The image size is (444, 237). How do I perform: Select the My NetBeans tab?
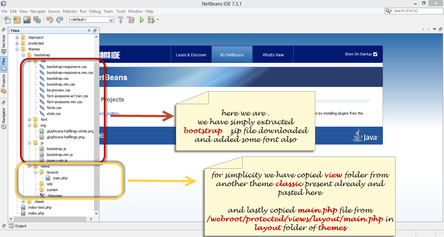232,55
